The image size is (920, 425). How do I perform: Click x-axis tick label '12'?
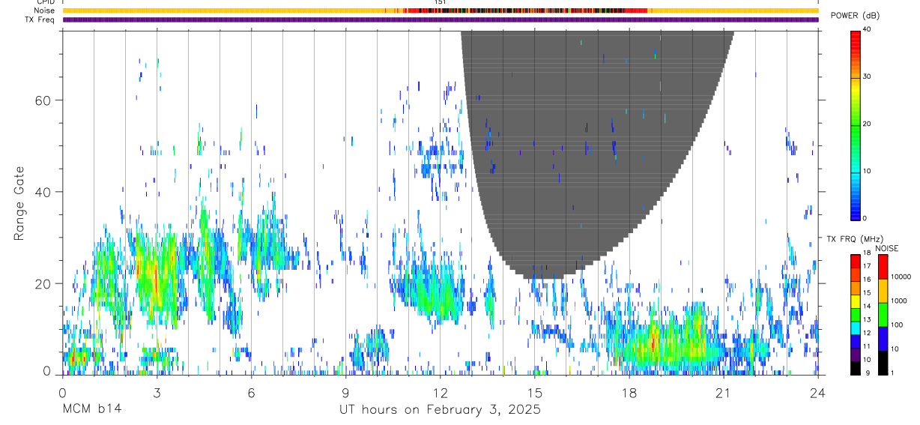pos(441,392)
